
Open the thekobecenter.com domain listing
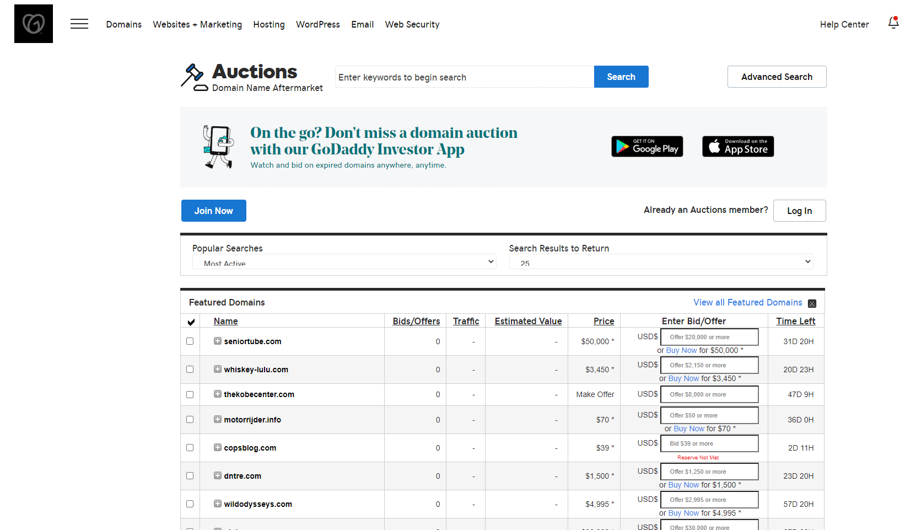point(259,394)
